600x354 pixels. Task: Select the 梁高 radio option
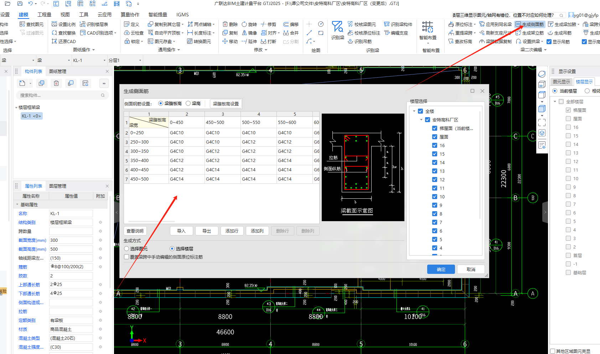pos(188,103)
